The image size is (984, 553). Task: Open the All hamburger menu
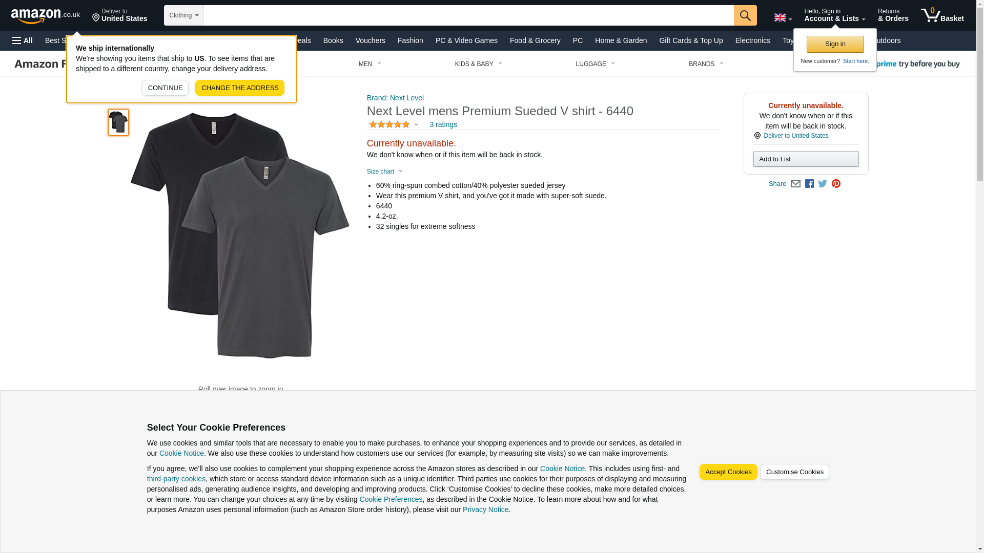pyautogui.click(x=23, y=40)
